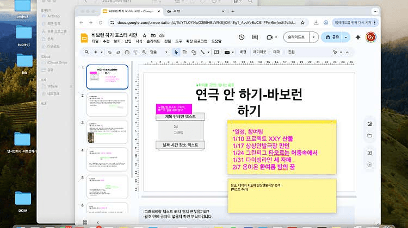
Task: Open version history clock icon
Action: click(x=242, y=37)
